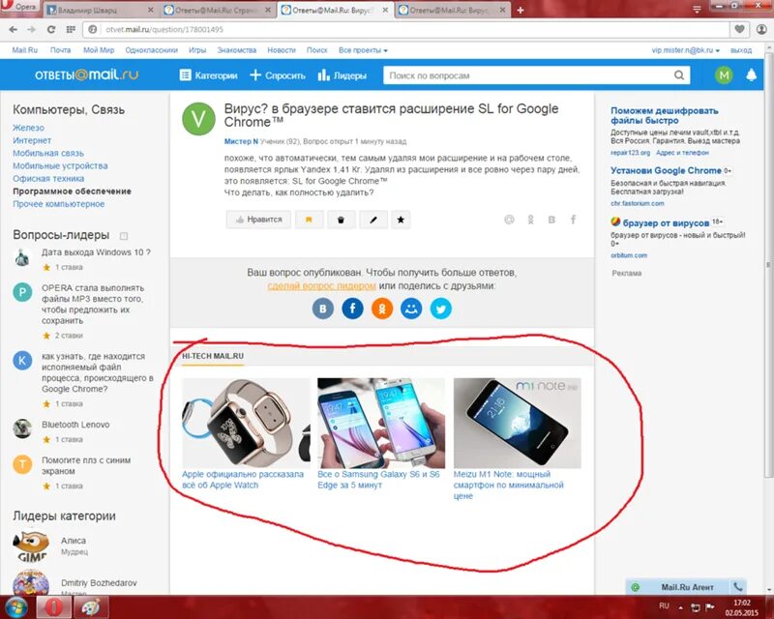Show hidden tray icons arrow
The image size is (774, 619).
tap(680, 607)
